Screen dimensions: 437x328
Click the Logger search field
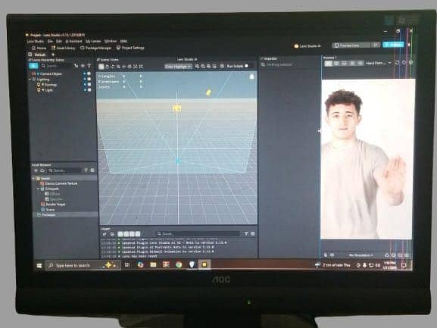point(198,234)
